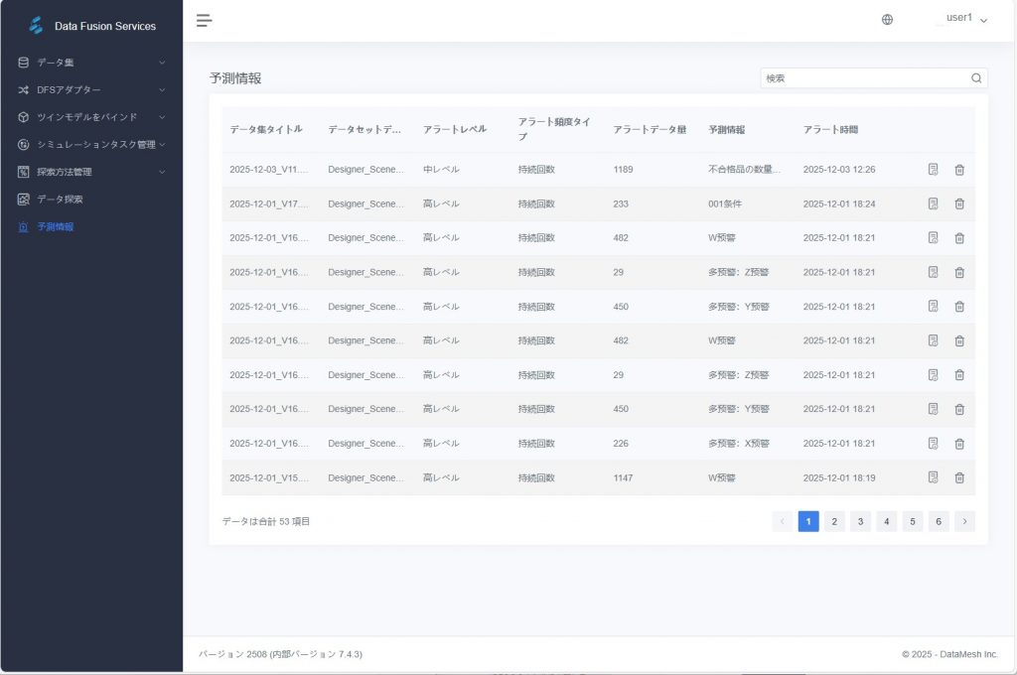Screen dimensions: 1017x675
Task: Click the search magnifier icon
Action: (975, 78)
